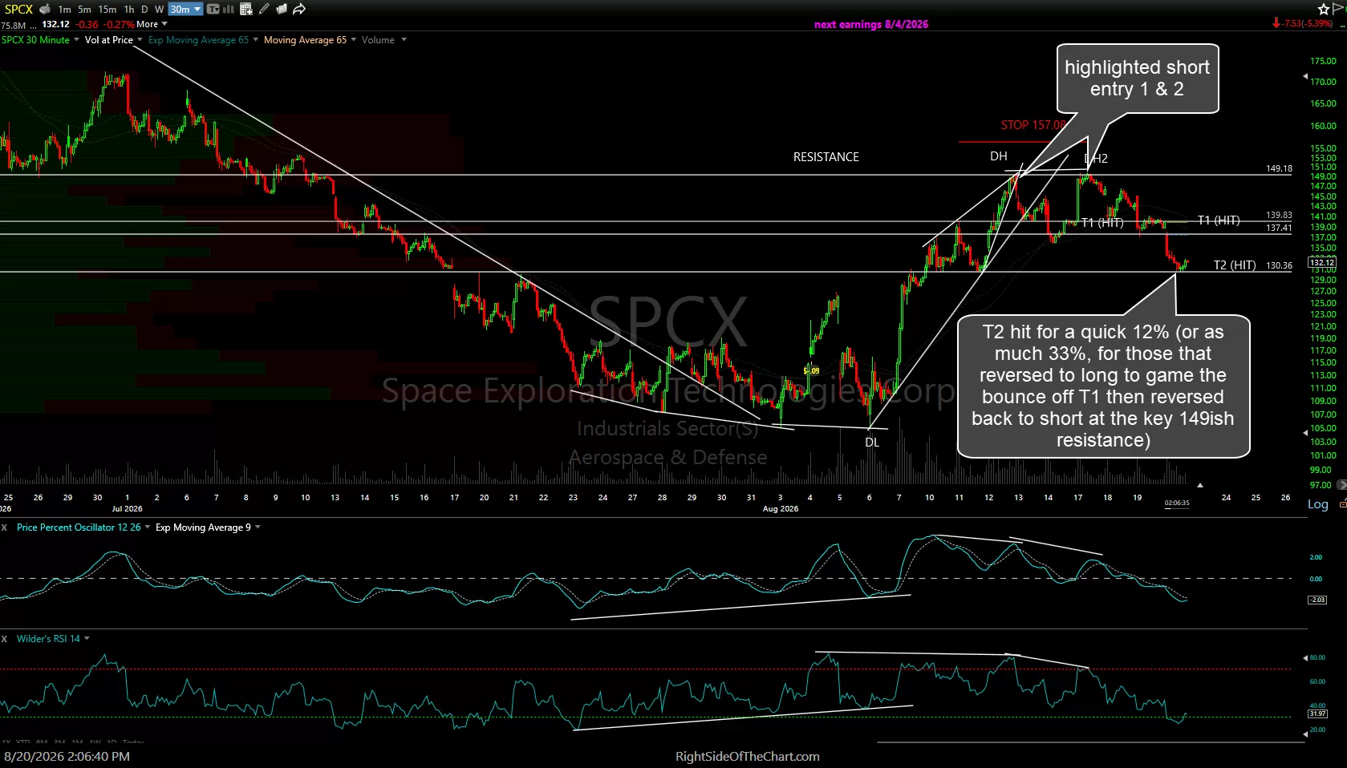
Task: Expand the More quote details dropdown
Action: tap(152, 24)
